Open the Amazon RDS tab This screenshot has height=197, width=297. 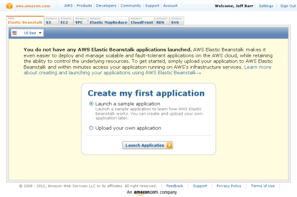click(162, 20)
